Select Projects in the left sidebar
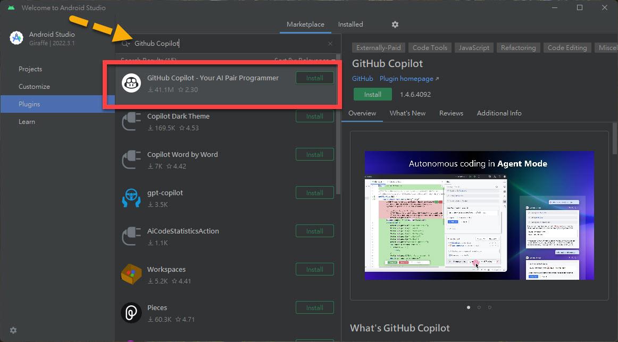618x342 pixels. (30, 69)
